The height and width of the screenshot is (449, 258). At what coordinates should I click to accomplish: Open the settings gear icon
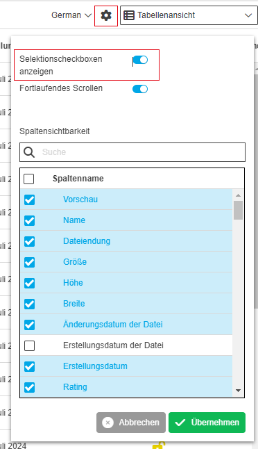pyautogui.click(x=106, y=15)
